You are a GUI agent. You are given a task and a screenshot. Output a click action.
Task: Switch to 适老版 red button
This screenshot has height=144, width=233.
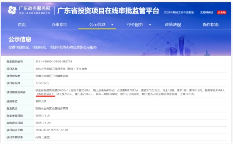(221, 12)
